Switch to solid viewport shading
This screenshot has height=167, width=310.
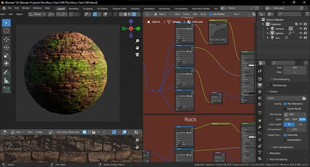(x=125, y=14)
